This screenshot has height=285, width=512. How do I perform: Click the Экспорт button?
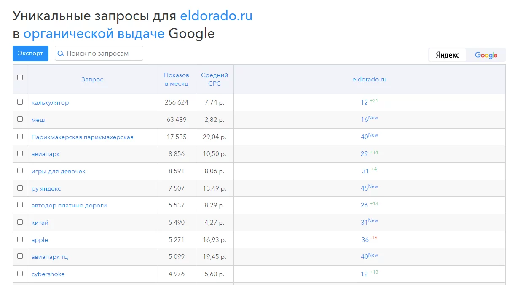point(30,54)
